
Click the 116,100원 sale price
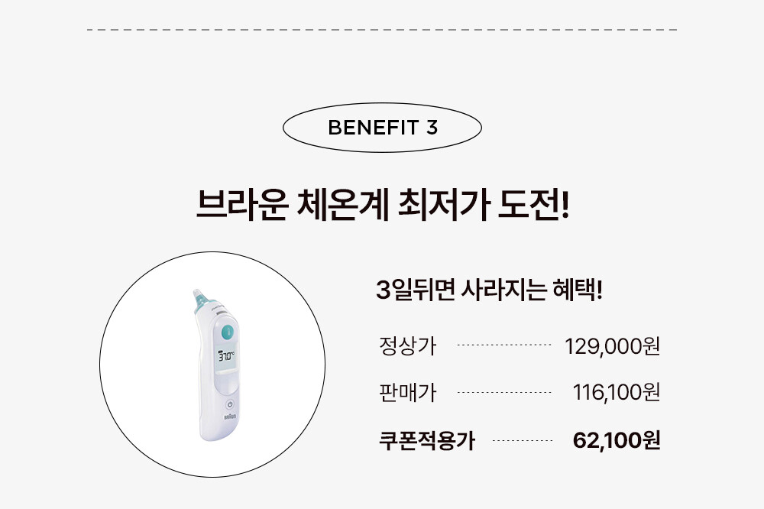[616, 393]
